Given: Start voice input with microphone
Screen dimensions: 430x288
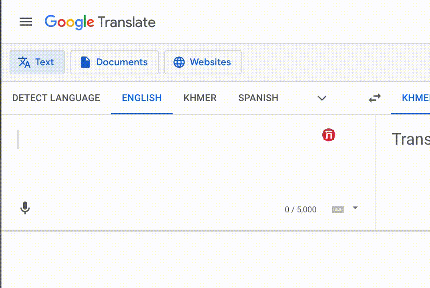Looking at the screenshot, I should point(25,208).
